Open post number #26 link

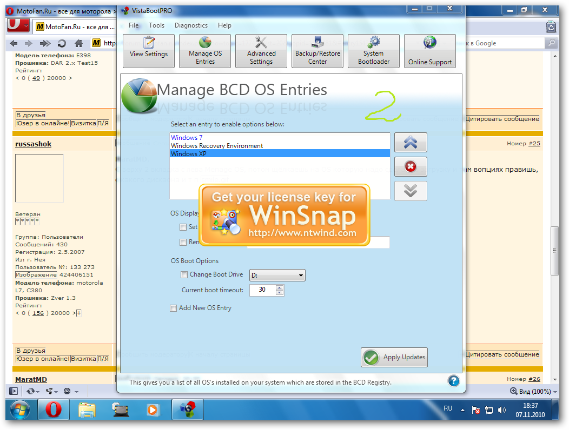pyautogui.click(x=534, y=379)
